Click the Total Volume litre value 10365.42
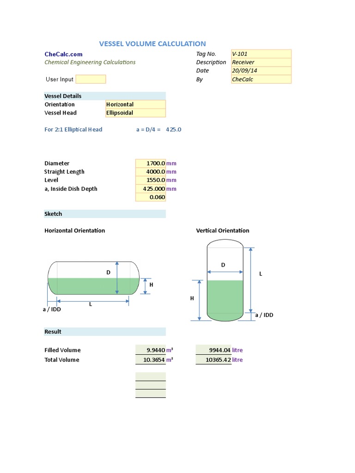Viewport: 355px width, 473px height. pyautogui.click(x=213, y=360)
